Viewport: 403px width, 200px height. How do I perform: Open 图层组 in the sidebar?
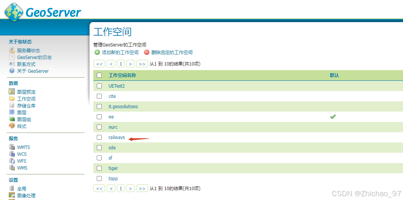pyautogui.click(x=24, y=119)
